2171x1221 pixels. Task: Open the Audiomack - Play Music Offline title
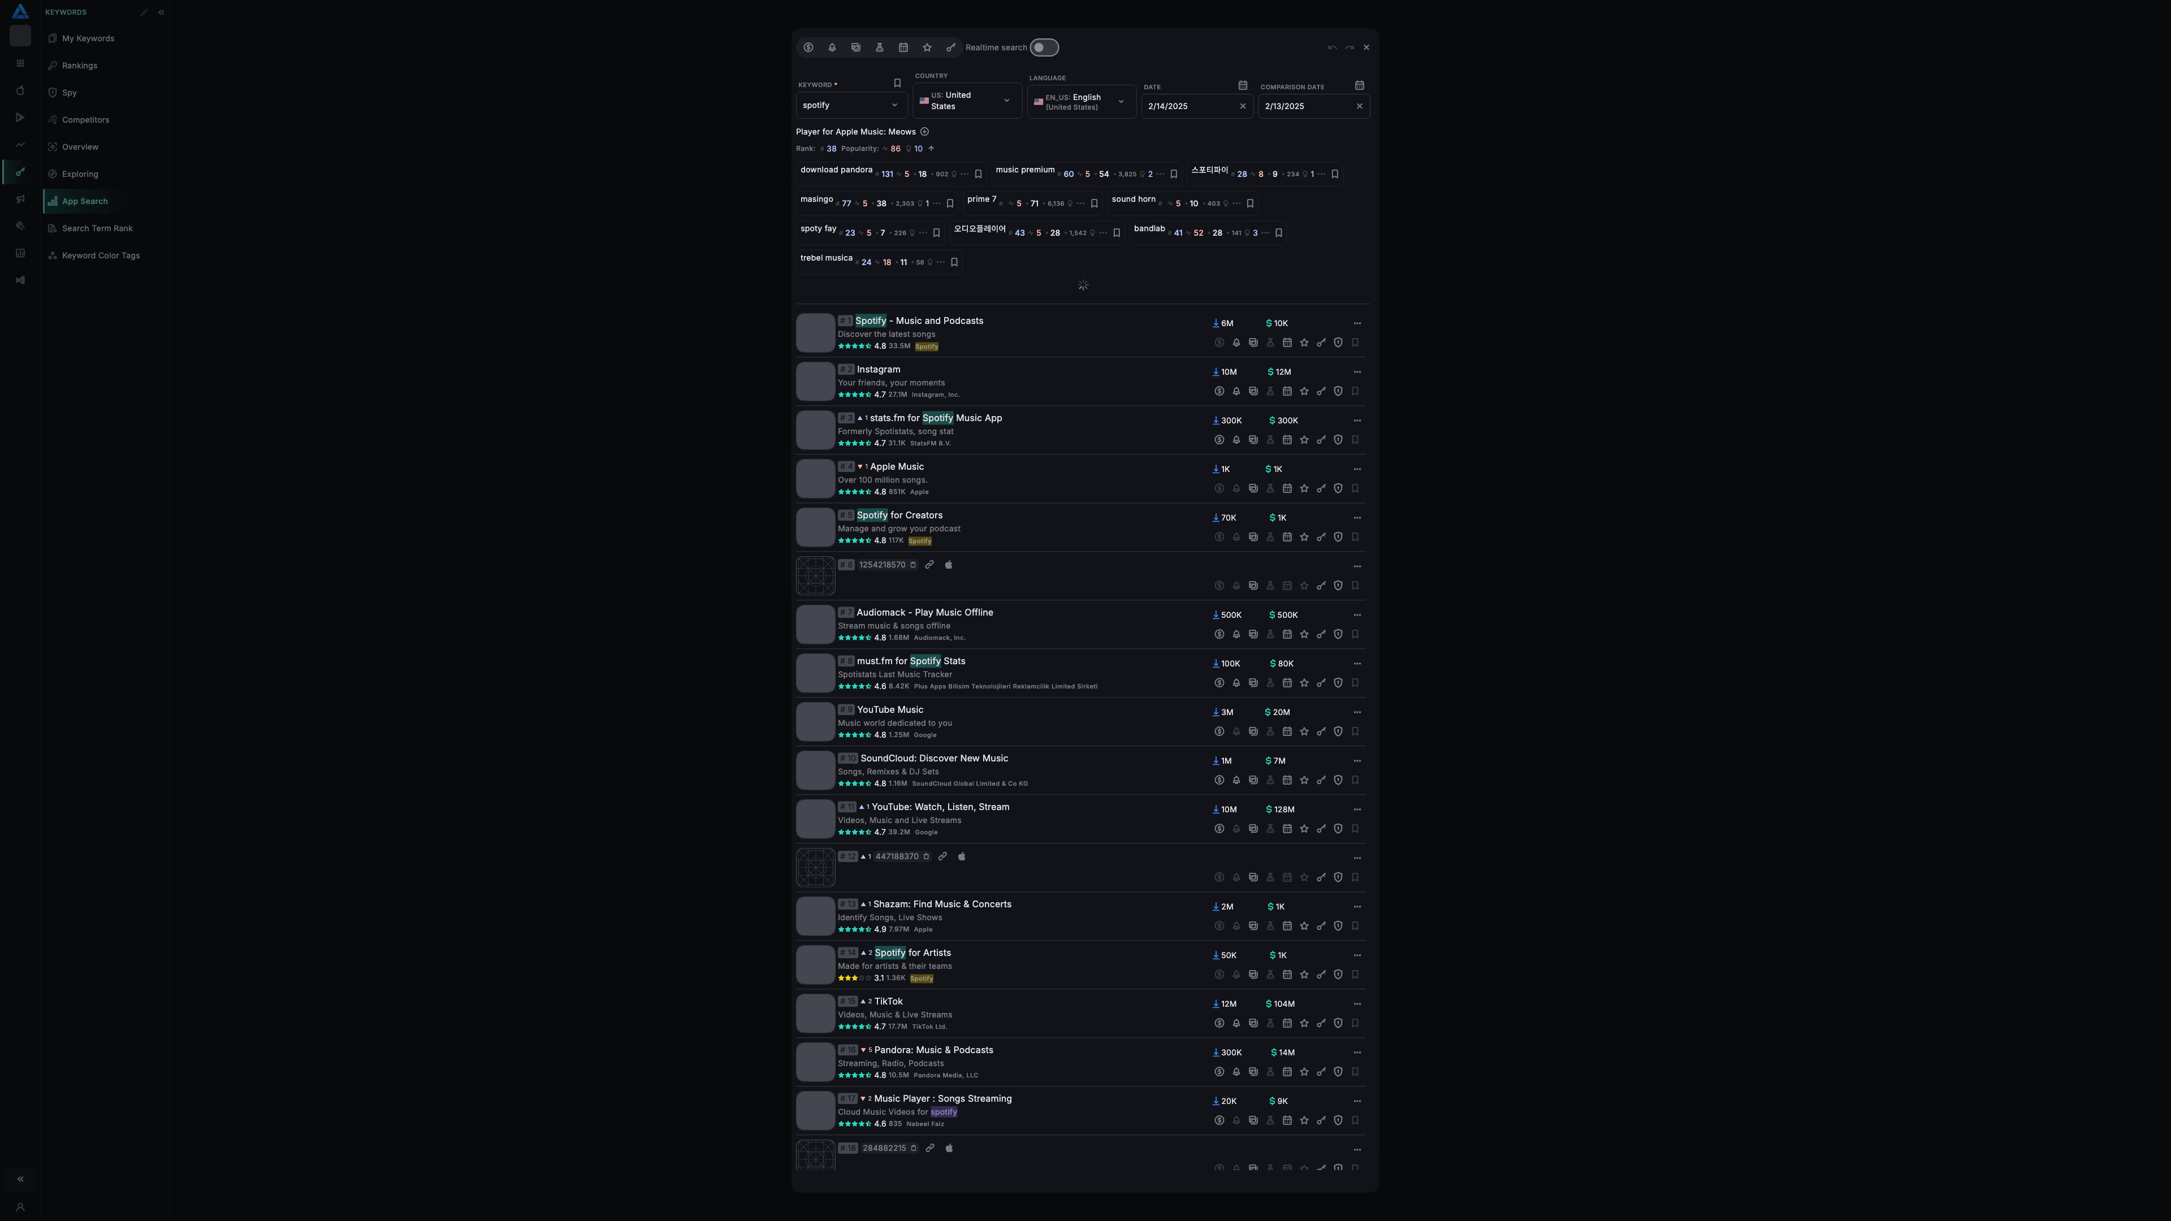(924, 613)
